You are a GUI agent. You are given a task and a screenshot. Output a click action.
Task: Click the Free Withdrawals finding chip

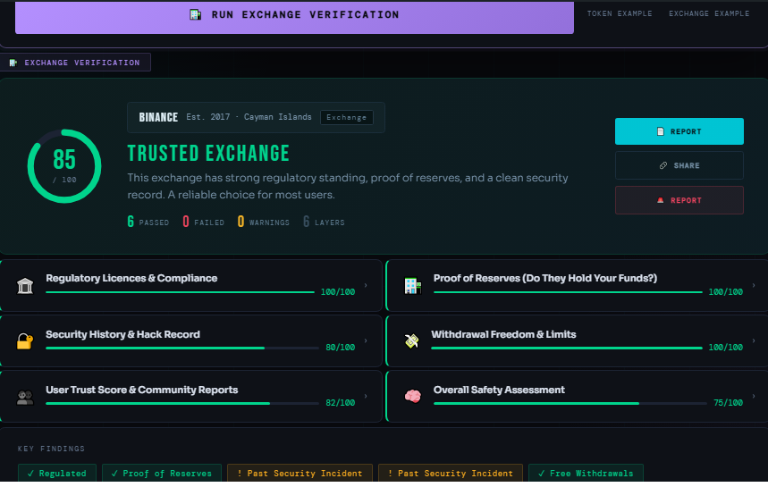[586, 473]
